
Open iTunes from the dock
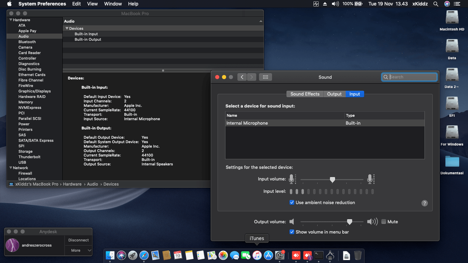point(257,255)
